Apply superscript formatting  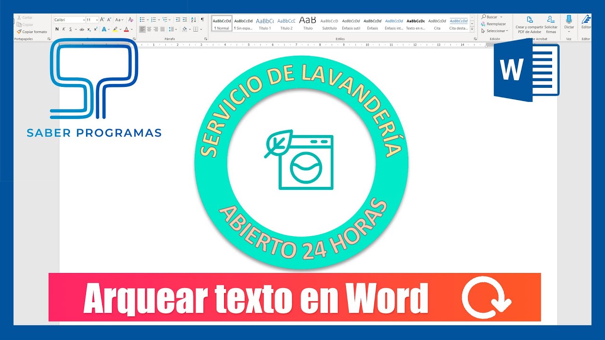click(x=95, y=29)
